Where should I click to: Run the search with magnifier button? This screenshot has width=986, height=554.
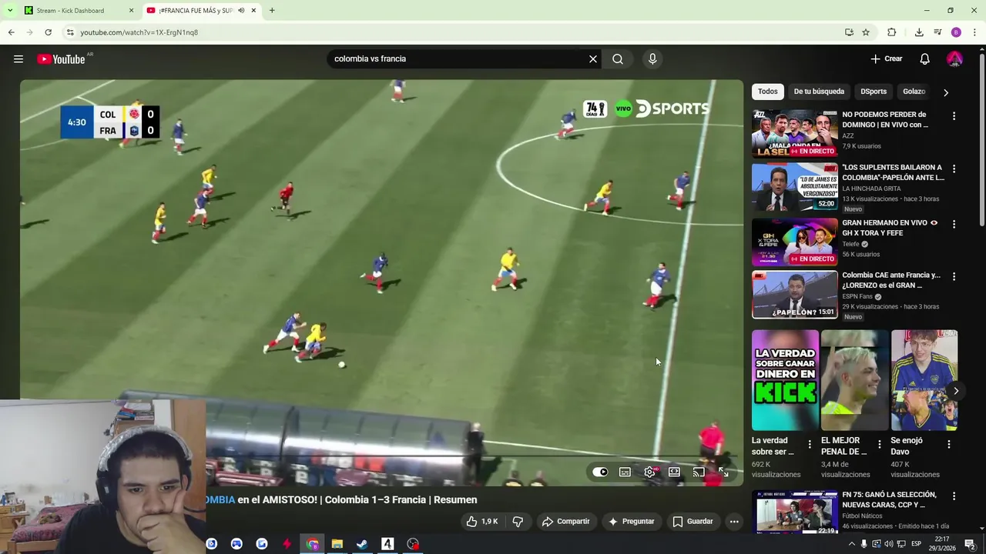(618, 59)
